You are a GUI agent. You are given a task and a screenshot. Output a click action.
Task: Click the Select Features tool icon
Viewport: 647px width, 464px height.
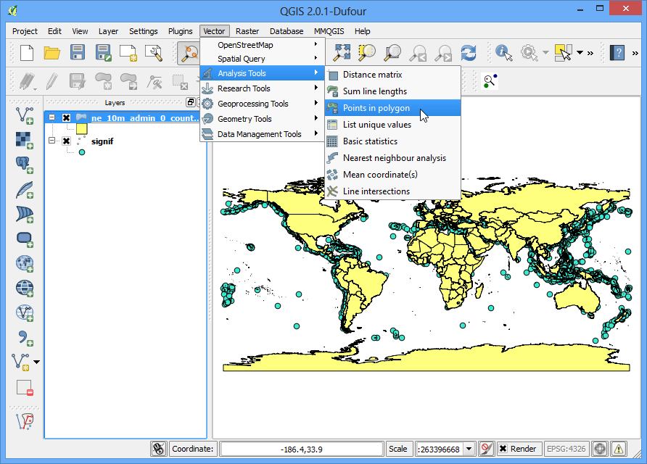[x=564, y=53]
